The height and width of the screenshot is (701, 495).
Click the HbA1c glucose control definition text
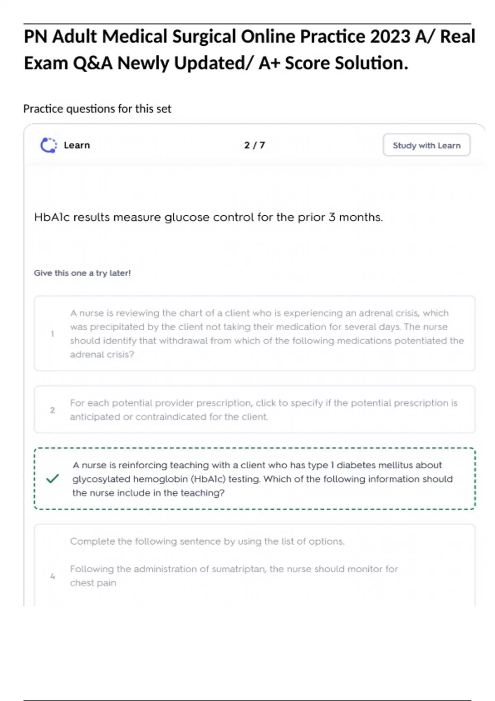click(x=208, y=217)
